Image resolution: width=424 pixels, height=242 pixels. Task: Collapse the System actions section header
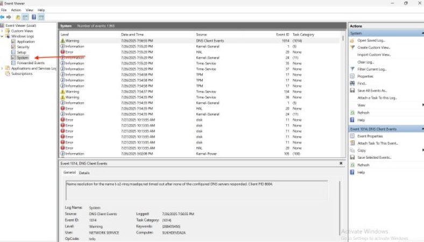point(422,33)
